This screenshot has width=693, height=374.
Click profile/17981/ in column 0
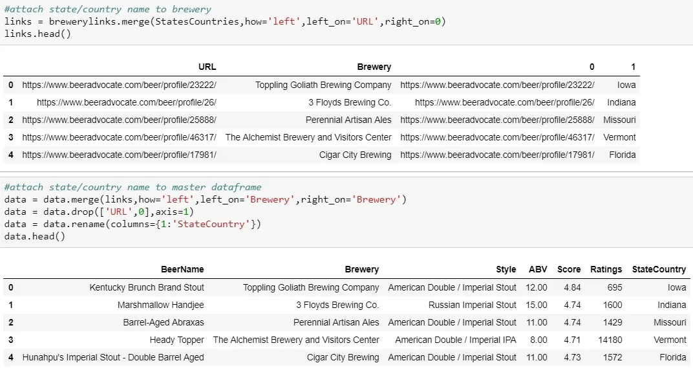click(498, 155)
